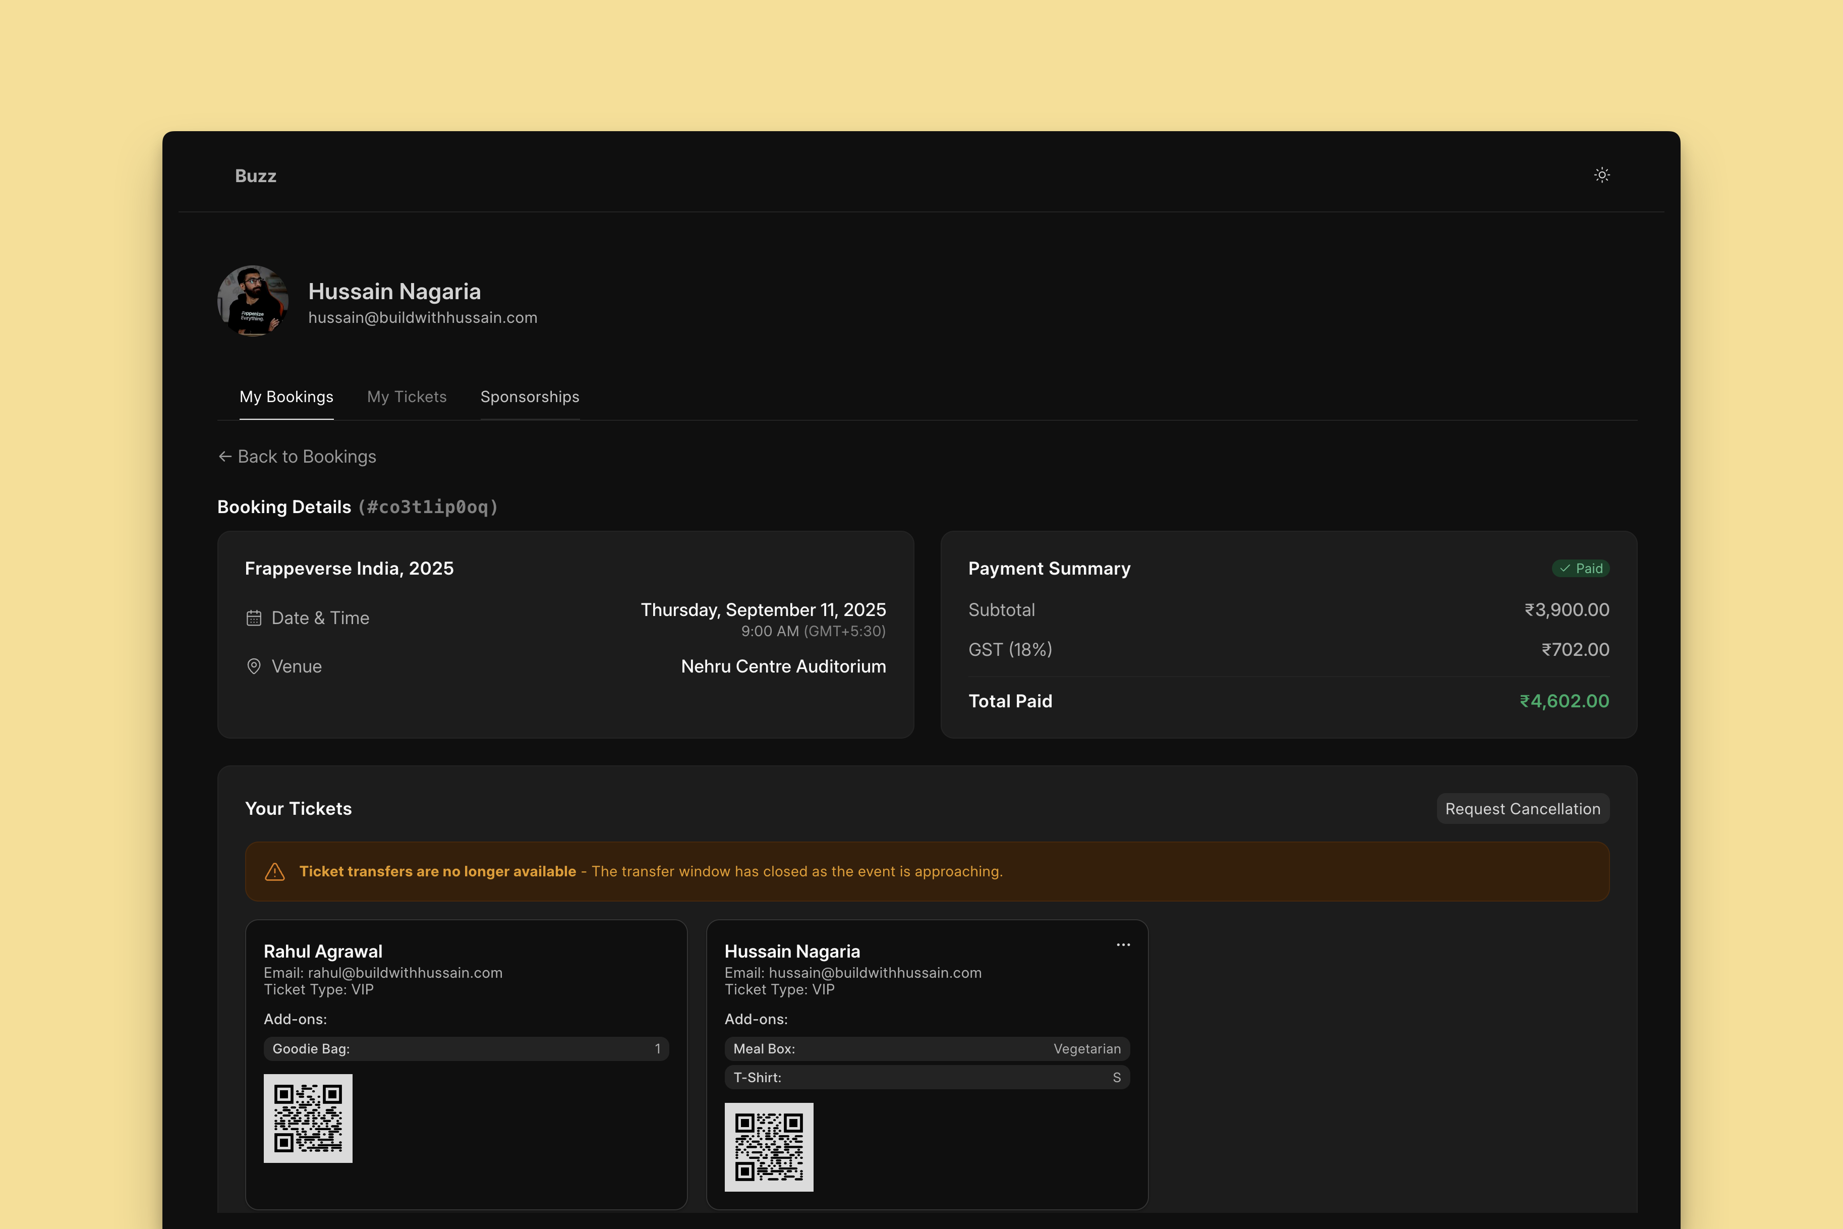Click the Rahul Agrawal ticket name

[x=323, y=952]
